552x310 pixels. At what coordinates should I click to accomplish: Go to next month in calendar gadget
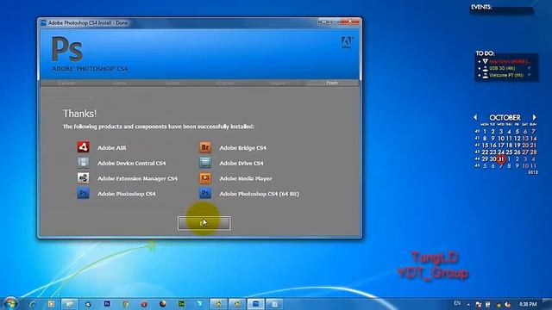(x=534, y=117)
